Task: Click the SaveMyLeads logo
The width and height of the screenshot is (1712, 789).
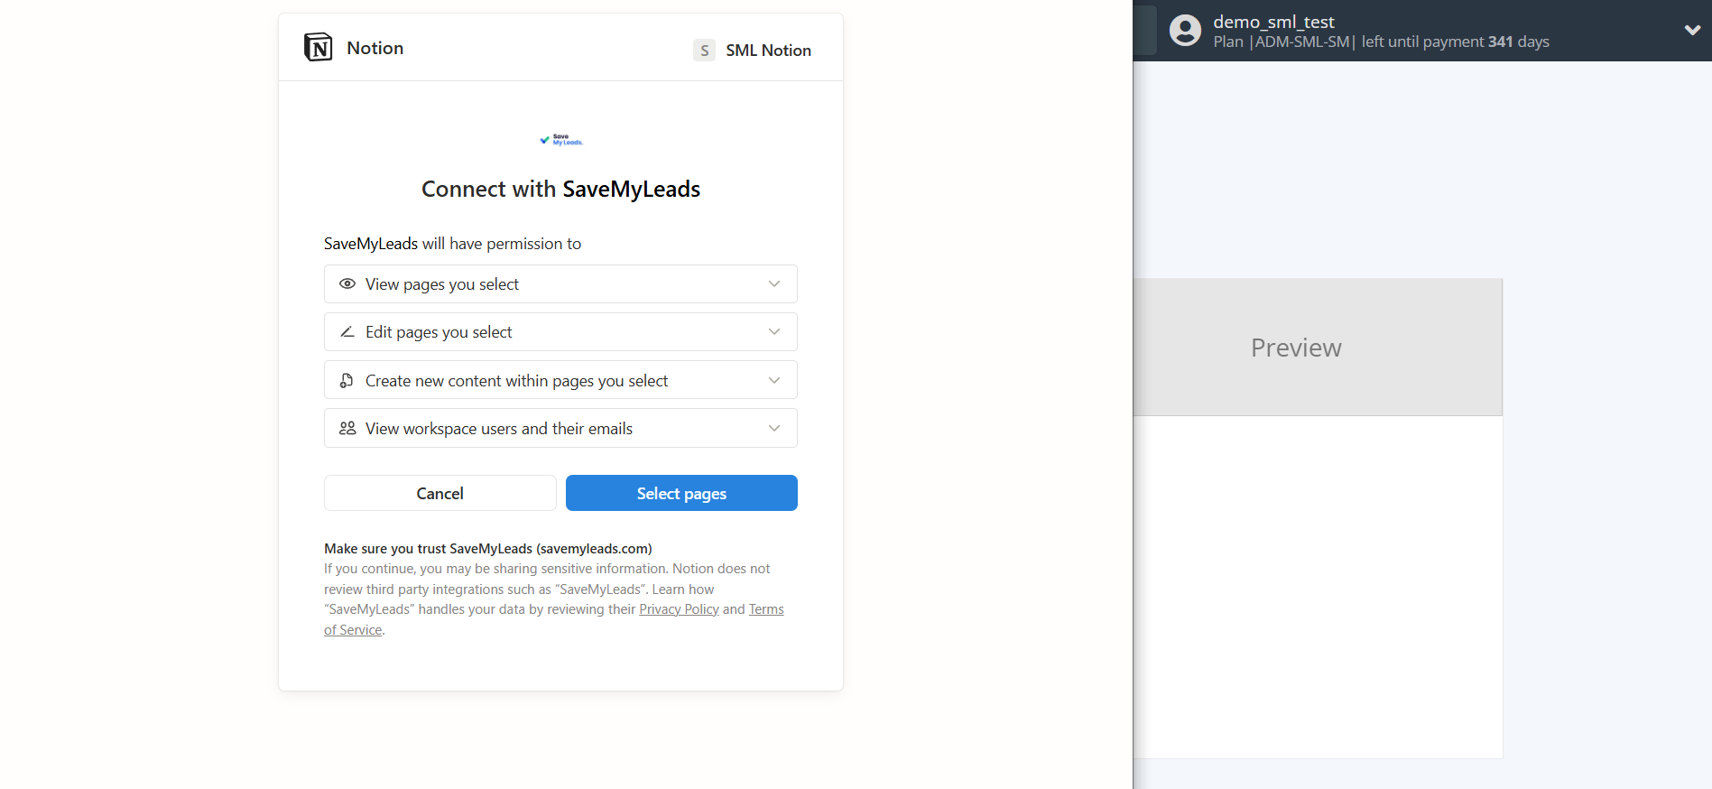Action: coord(560,140)
